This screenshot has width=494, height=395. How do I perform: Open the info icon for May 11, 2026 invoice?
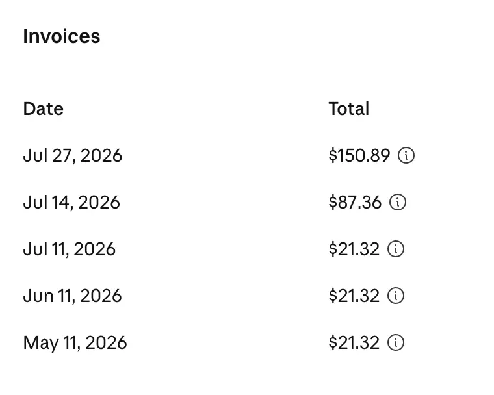(396, 342)
